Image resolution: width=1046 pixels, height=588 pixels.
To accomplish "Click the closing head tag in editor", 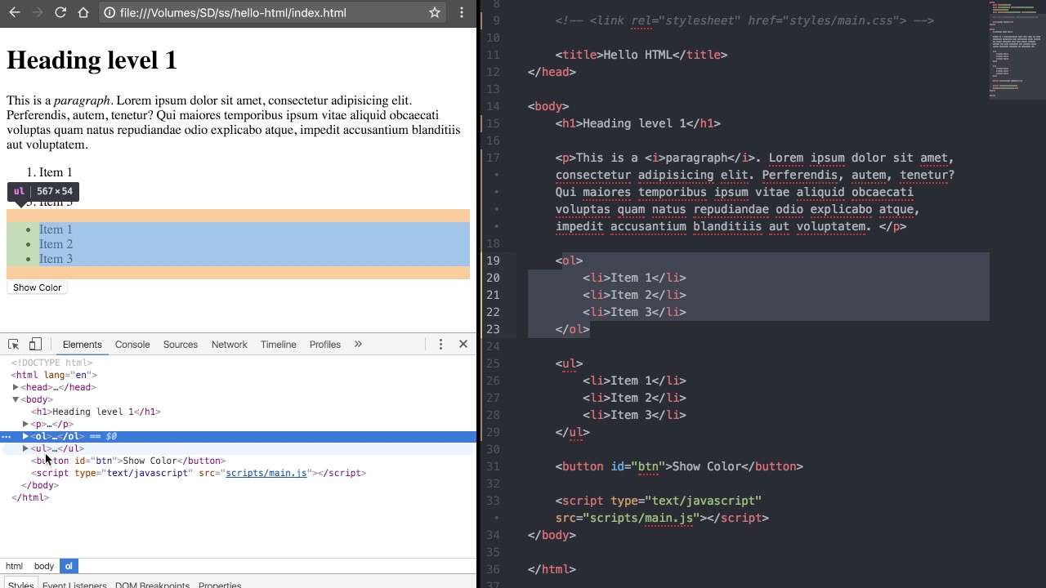I will tap(552, 72).
